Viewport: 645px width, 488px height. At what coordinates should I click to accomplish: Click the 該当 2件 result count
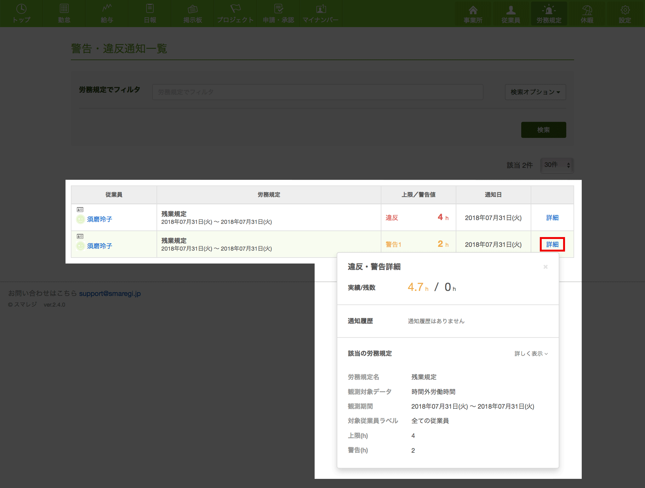tap(520, 165)
